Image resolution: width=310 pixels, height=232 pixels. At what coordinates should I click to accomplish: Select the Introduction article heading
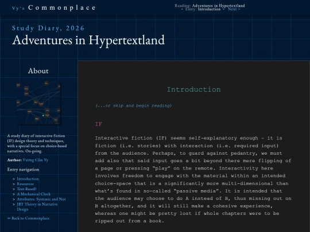(194, 89)
